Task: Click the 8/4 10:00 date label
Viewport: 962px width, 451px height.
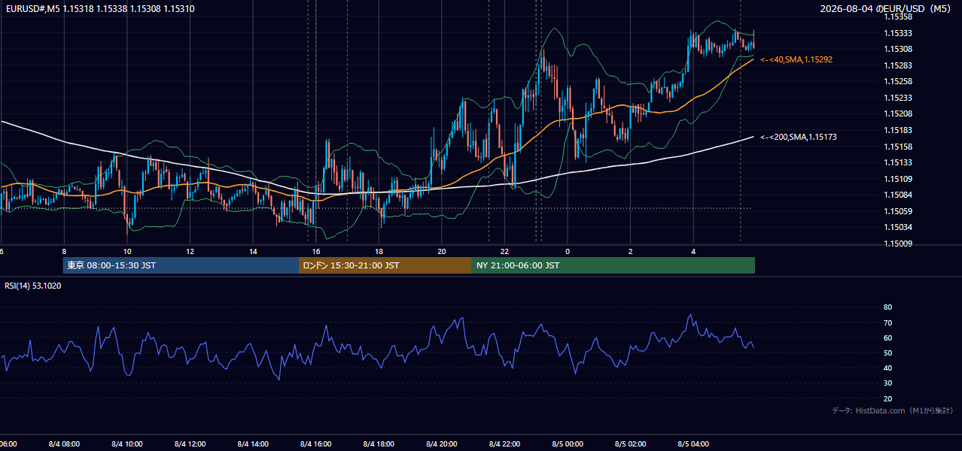Action: 127,443
